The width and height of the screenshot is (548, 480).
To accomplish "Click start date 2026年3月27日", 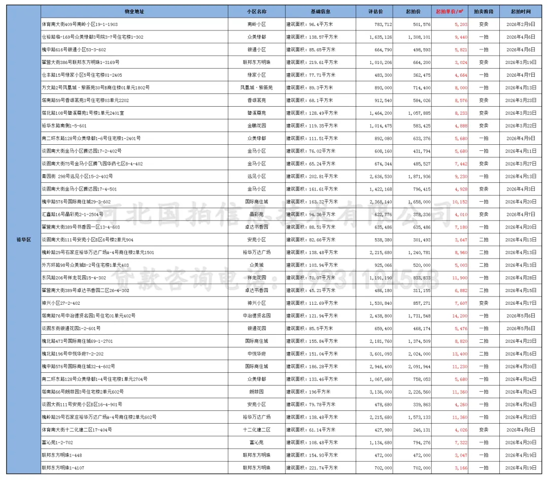I will [521, 164].
